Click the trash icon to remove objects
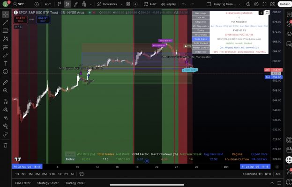The height and width of the screenshot is (187, 292). pyautogui.click(x=6, y=145)
